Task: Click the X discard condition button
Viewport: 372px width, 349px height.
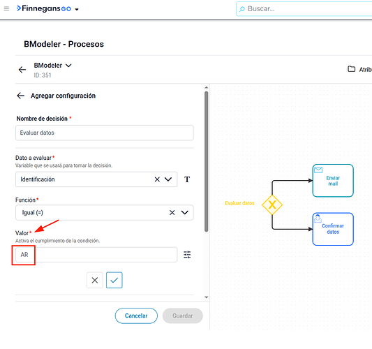Action: point(95,280)
